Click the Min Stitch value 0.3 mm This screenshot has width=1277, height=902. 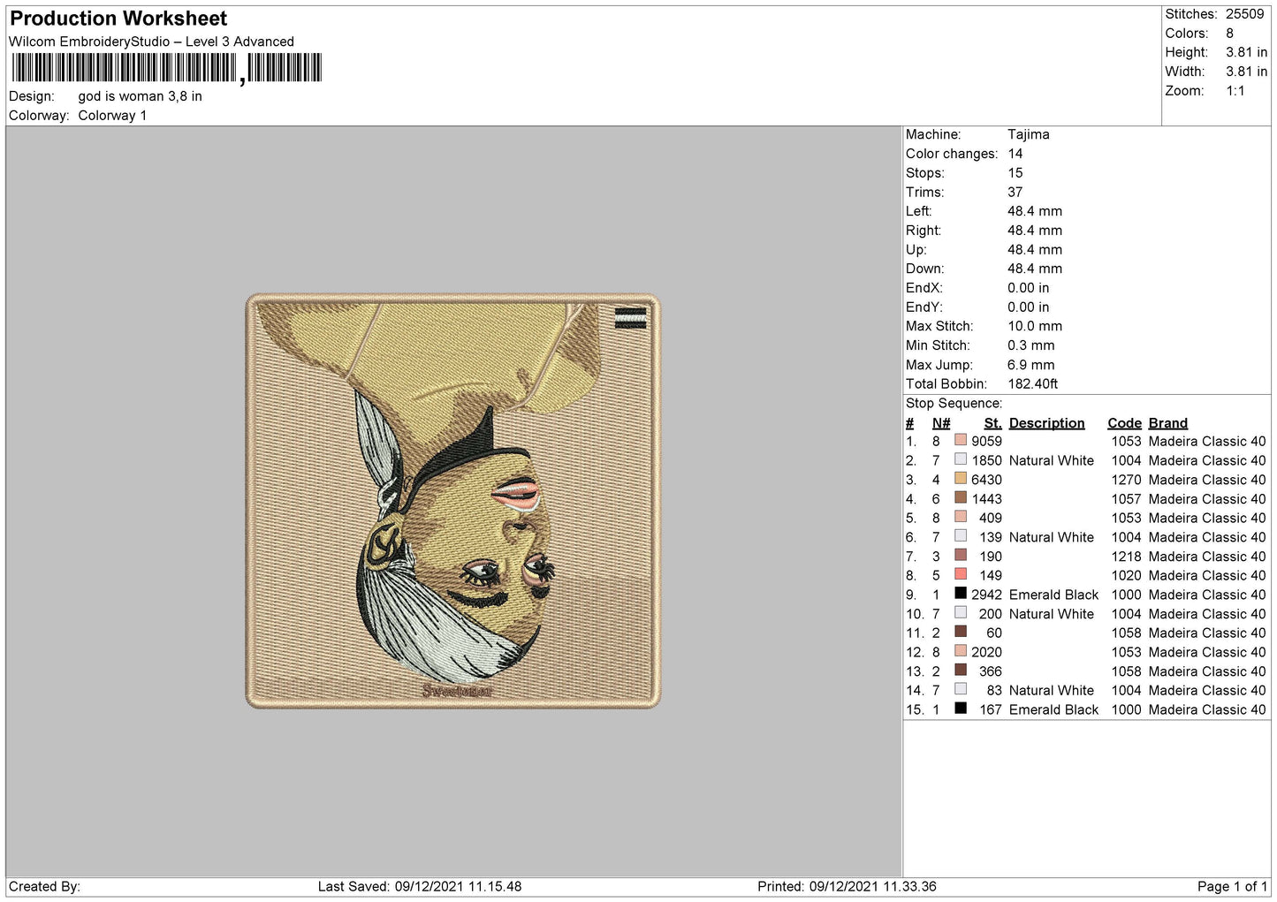pyautogui.click(x=1030, y=345)
